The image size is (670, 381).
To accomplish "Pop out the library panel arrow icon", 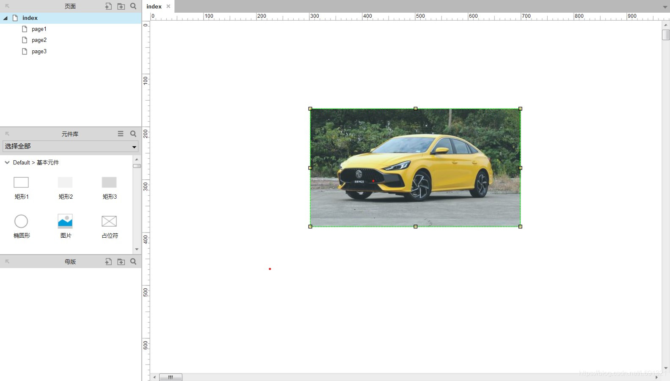I will point(7,134).
